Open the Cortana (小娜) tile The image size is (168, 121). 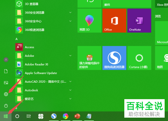139,58
